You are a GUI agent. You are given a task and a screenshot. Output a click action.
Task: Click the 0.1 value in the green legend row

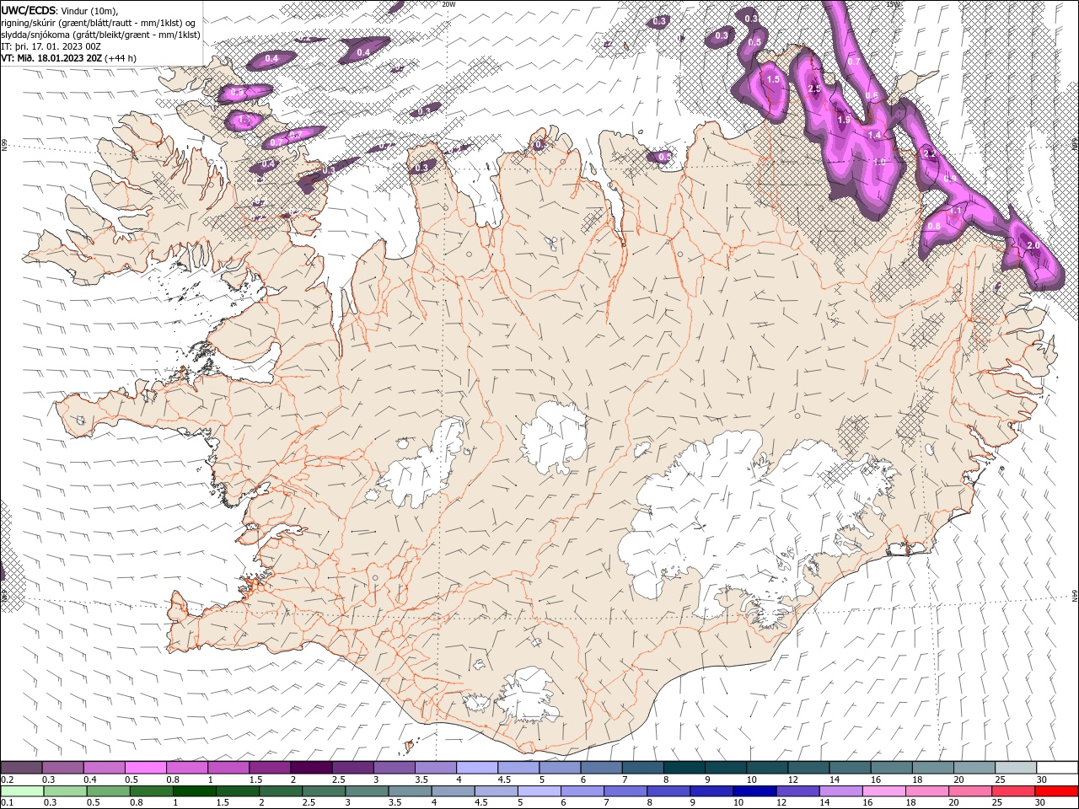click(x=7, y=801)
